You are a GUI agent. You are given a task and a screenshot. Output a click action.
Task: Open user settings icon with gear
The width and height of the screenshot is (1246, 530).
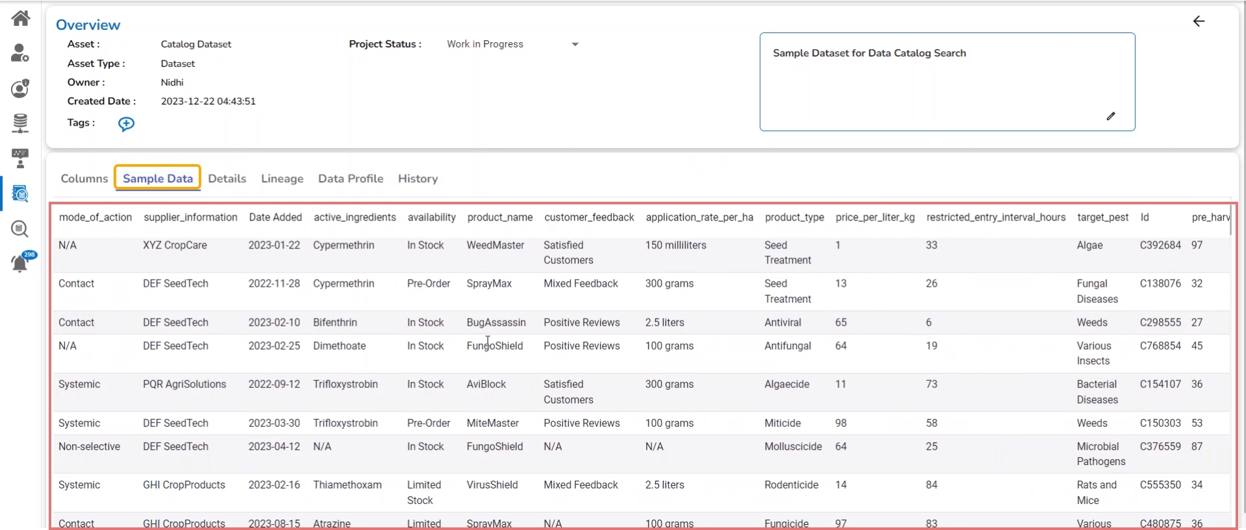(x=20, y=53)
